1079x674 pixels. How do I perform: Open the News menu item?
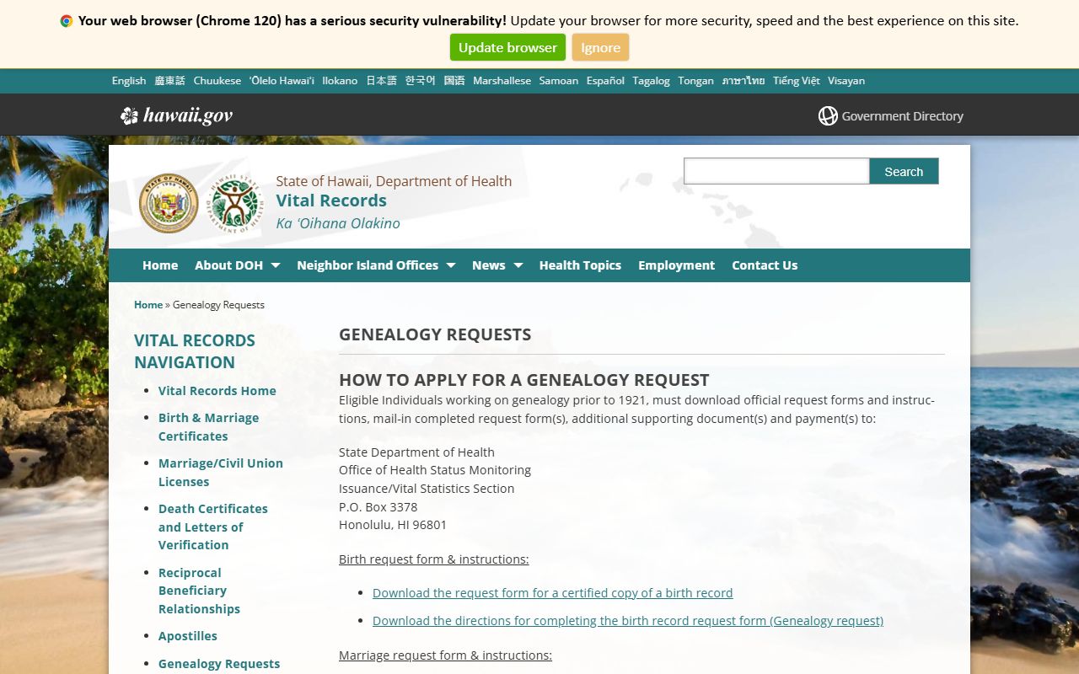click(489, 265)
